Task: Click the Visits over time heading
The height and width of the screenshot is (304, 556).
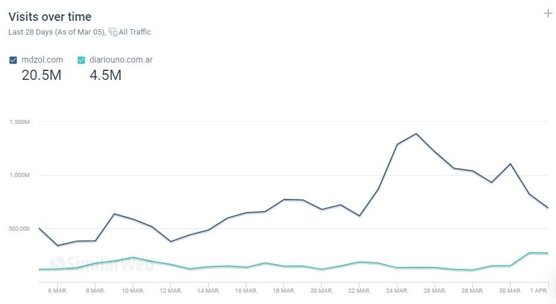Action: click(50, 17)
